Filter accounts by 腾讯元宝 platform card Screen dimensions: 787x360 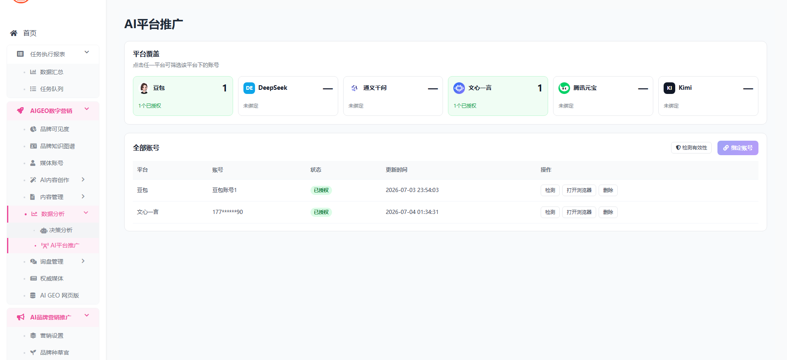pyautogui.click(x=603, y=96)
